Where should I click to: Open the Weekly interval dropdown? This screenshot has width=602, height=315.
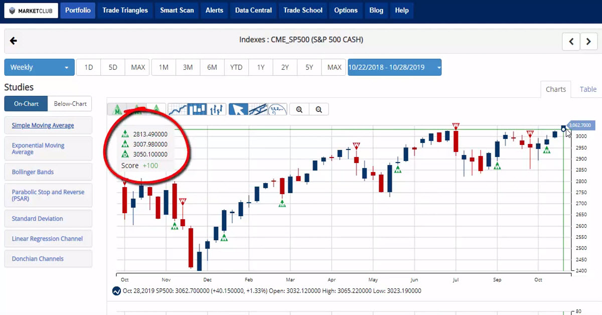[39, 67]
